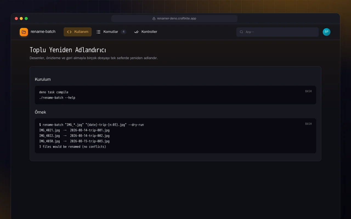This screenshot has width=351, height=219.
Task: Click the Kontroller double-check icon
Action: (136, 32)
